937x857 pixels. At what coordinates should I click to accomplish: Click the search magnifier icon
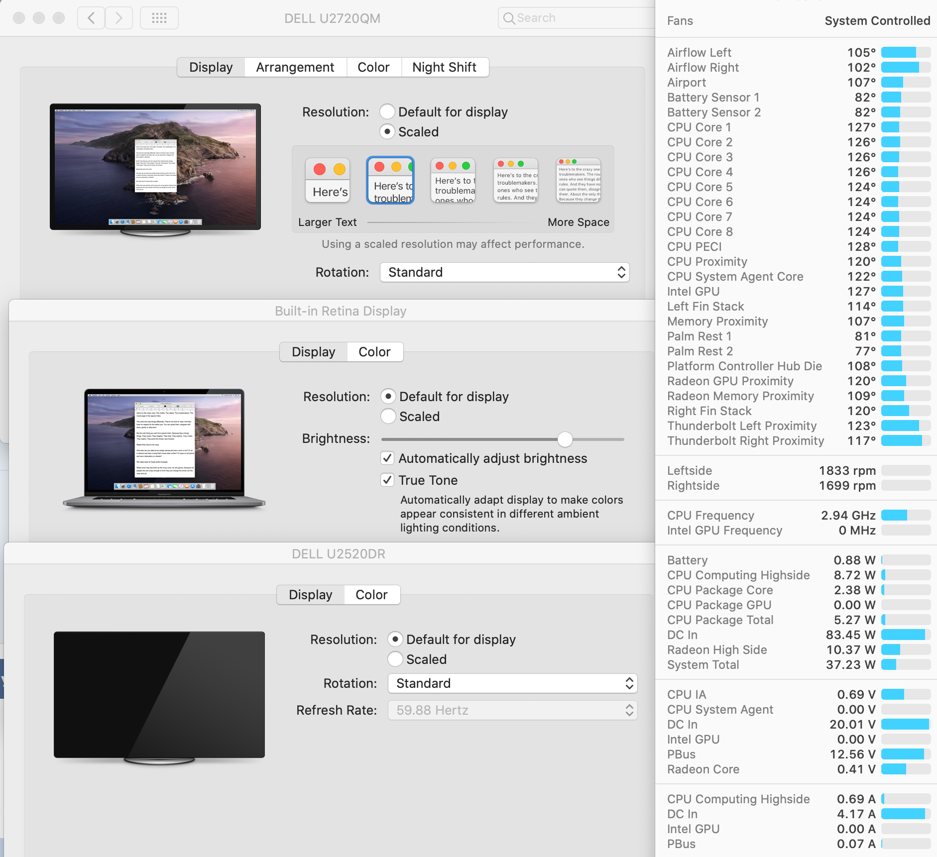click(x=509, y=18)
